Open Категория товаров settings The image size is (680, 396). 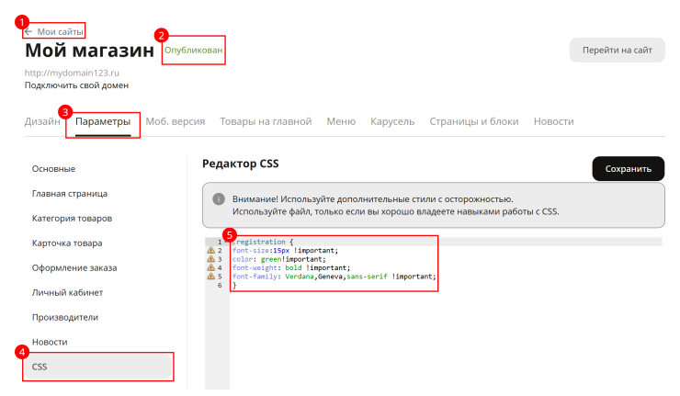pos(72,218)
